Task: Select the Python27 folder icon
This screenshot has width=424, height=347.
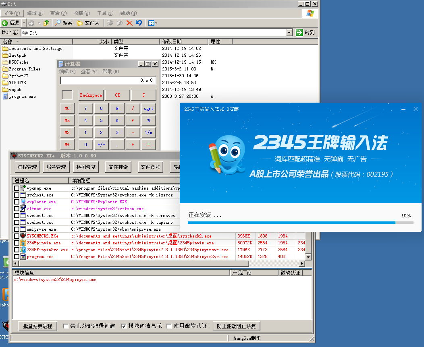Action: pyautogui.click(x=5, y=76)
